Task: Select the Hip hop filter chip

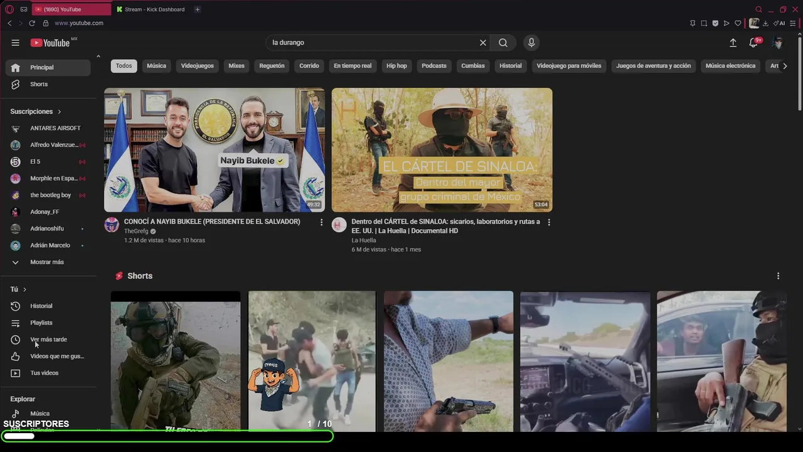Action: [x=396, y=66]
